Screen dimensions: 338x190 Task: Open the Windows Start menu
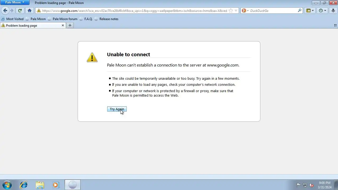[x=7, y=185]
